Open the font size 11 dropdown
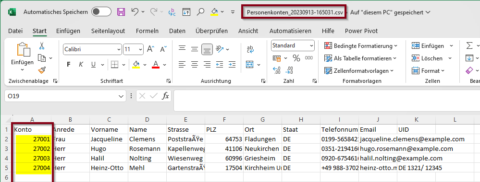Viewport: 480px width, 182px height. (140, 49)
